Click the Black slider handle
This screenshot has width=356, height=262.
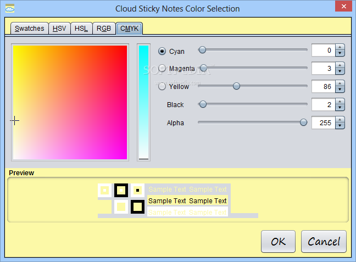[203, 104]
